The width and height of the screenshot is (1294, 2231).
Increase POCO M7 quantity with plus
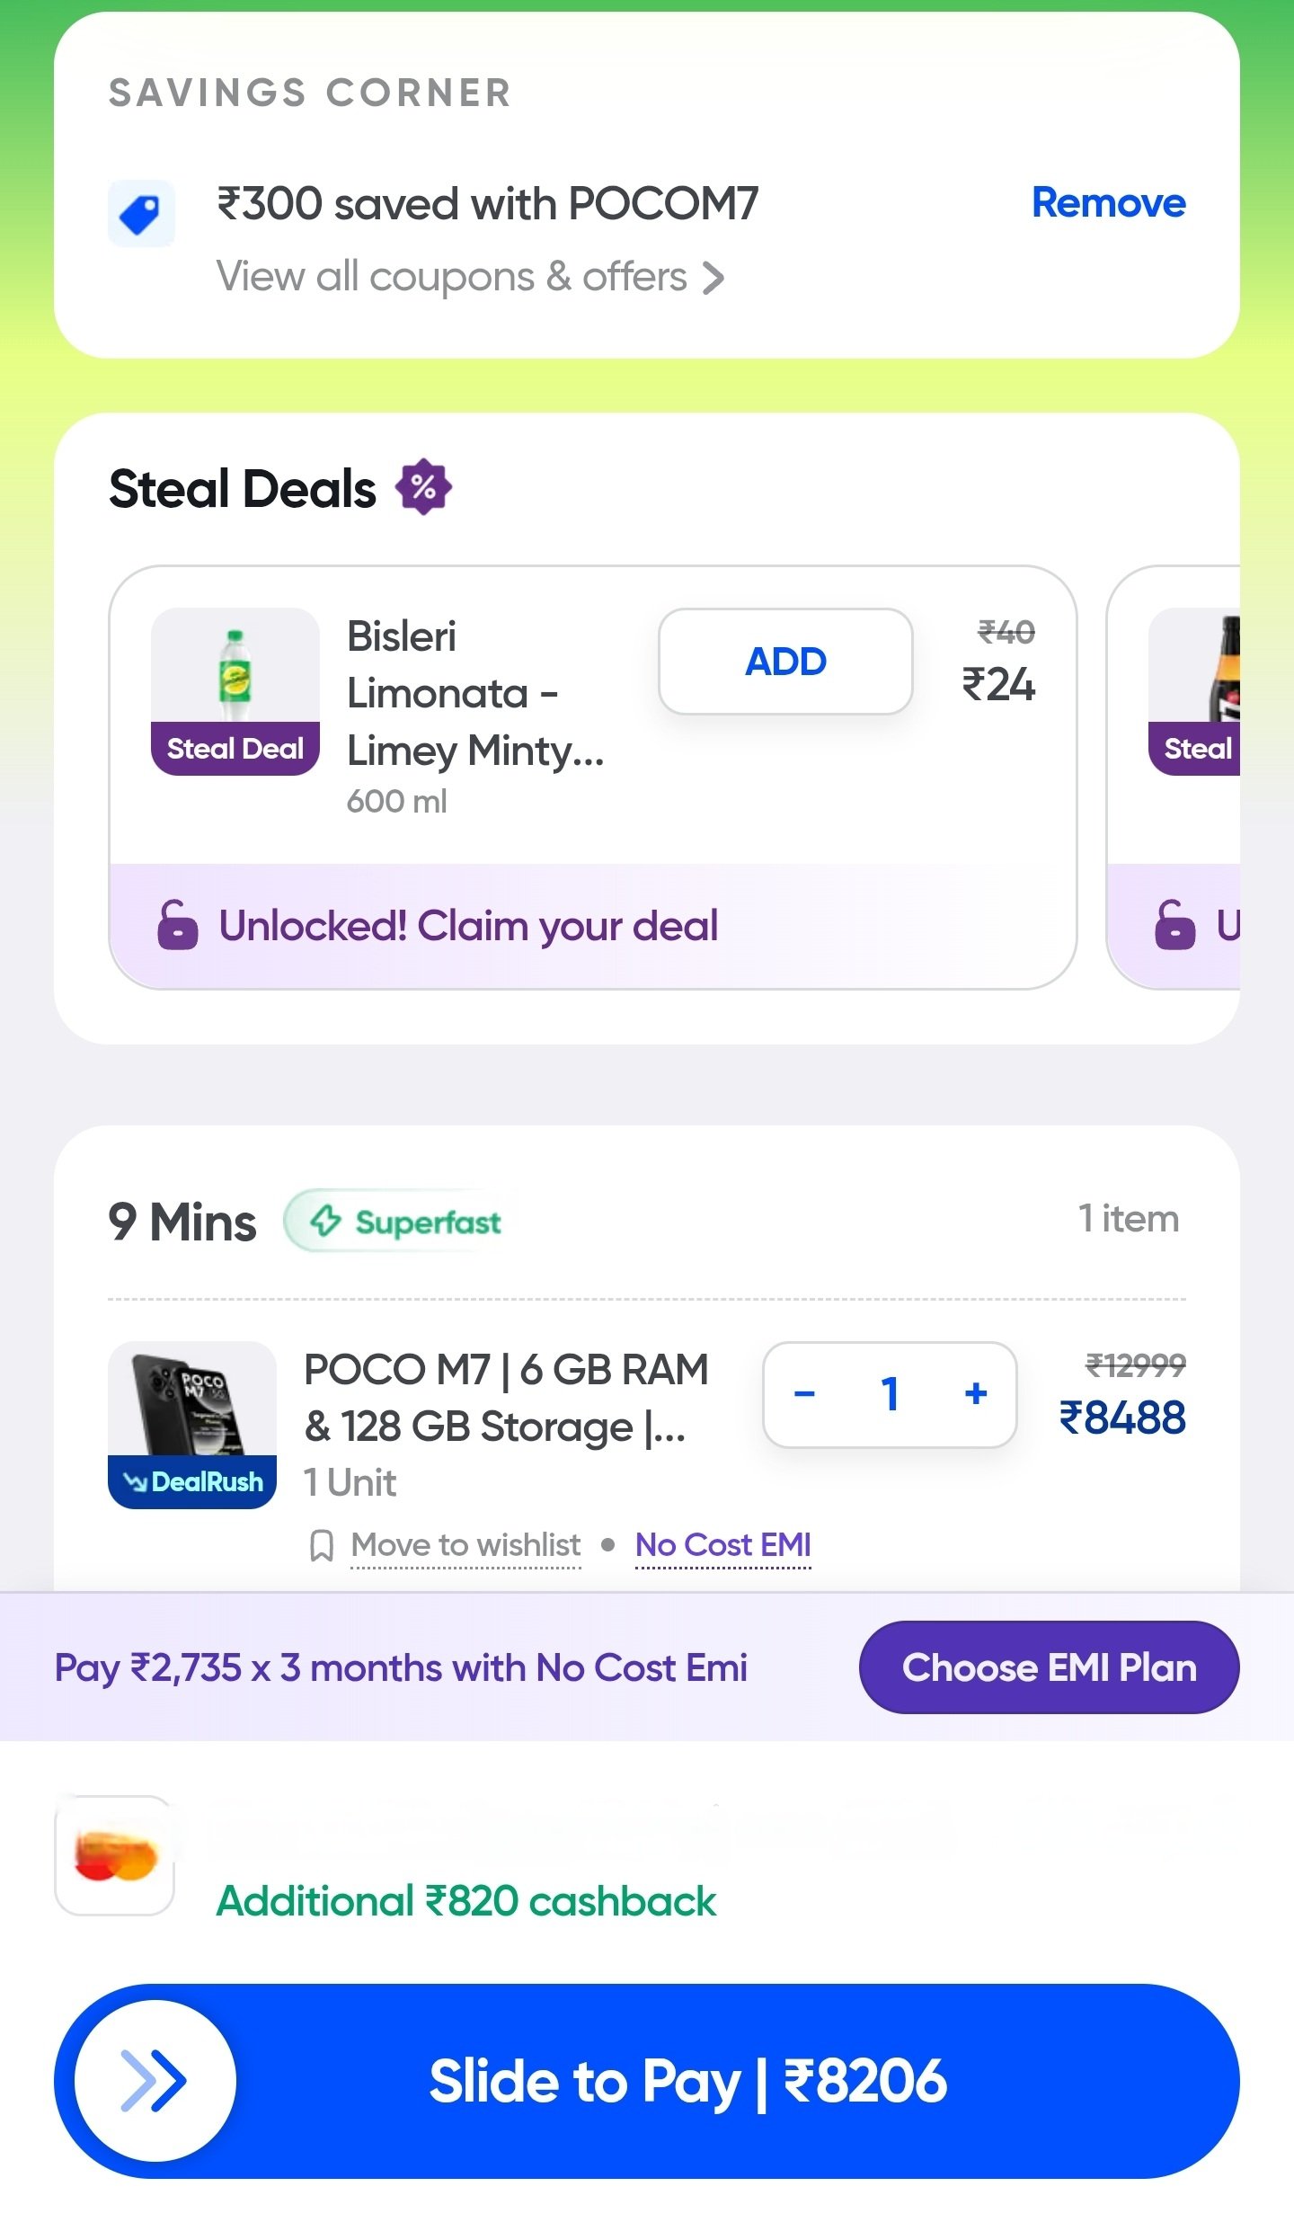pos(976,1394)
